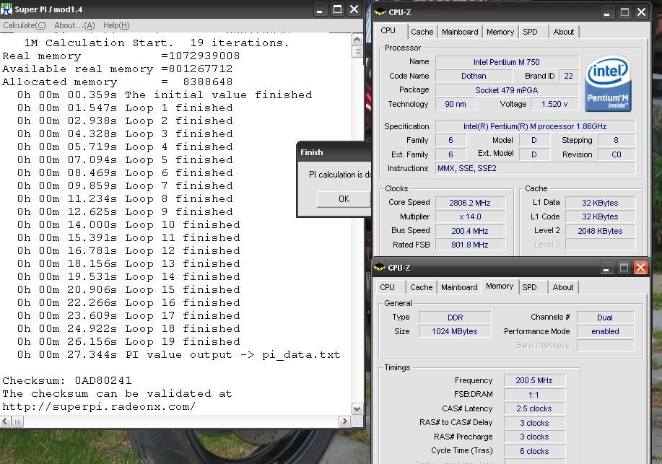Image resolution: width=662 pixels, height=464 pixels.
Task: Click the Bus Speed value 200.4 MHz
Action: (470, 231)
